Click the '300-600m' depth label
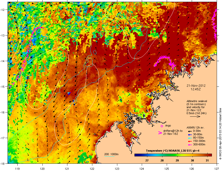 point(199,144)
